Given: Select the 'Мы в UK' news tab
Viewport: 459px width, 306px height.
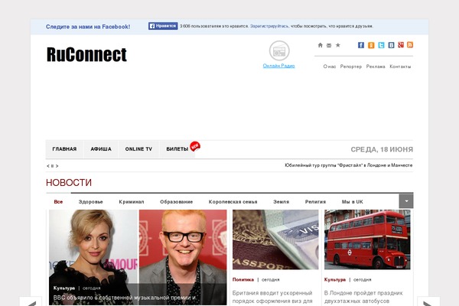Looking at the screenshot, I should point(353,202).
